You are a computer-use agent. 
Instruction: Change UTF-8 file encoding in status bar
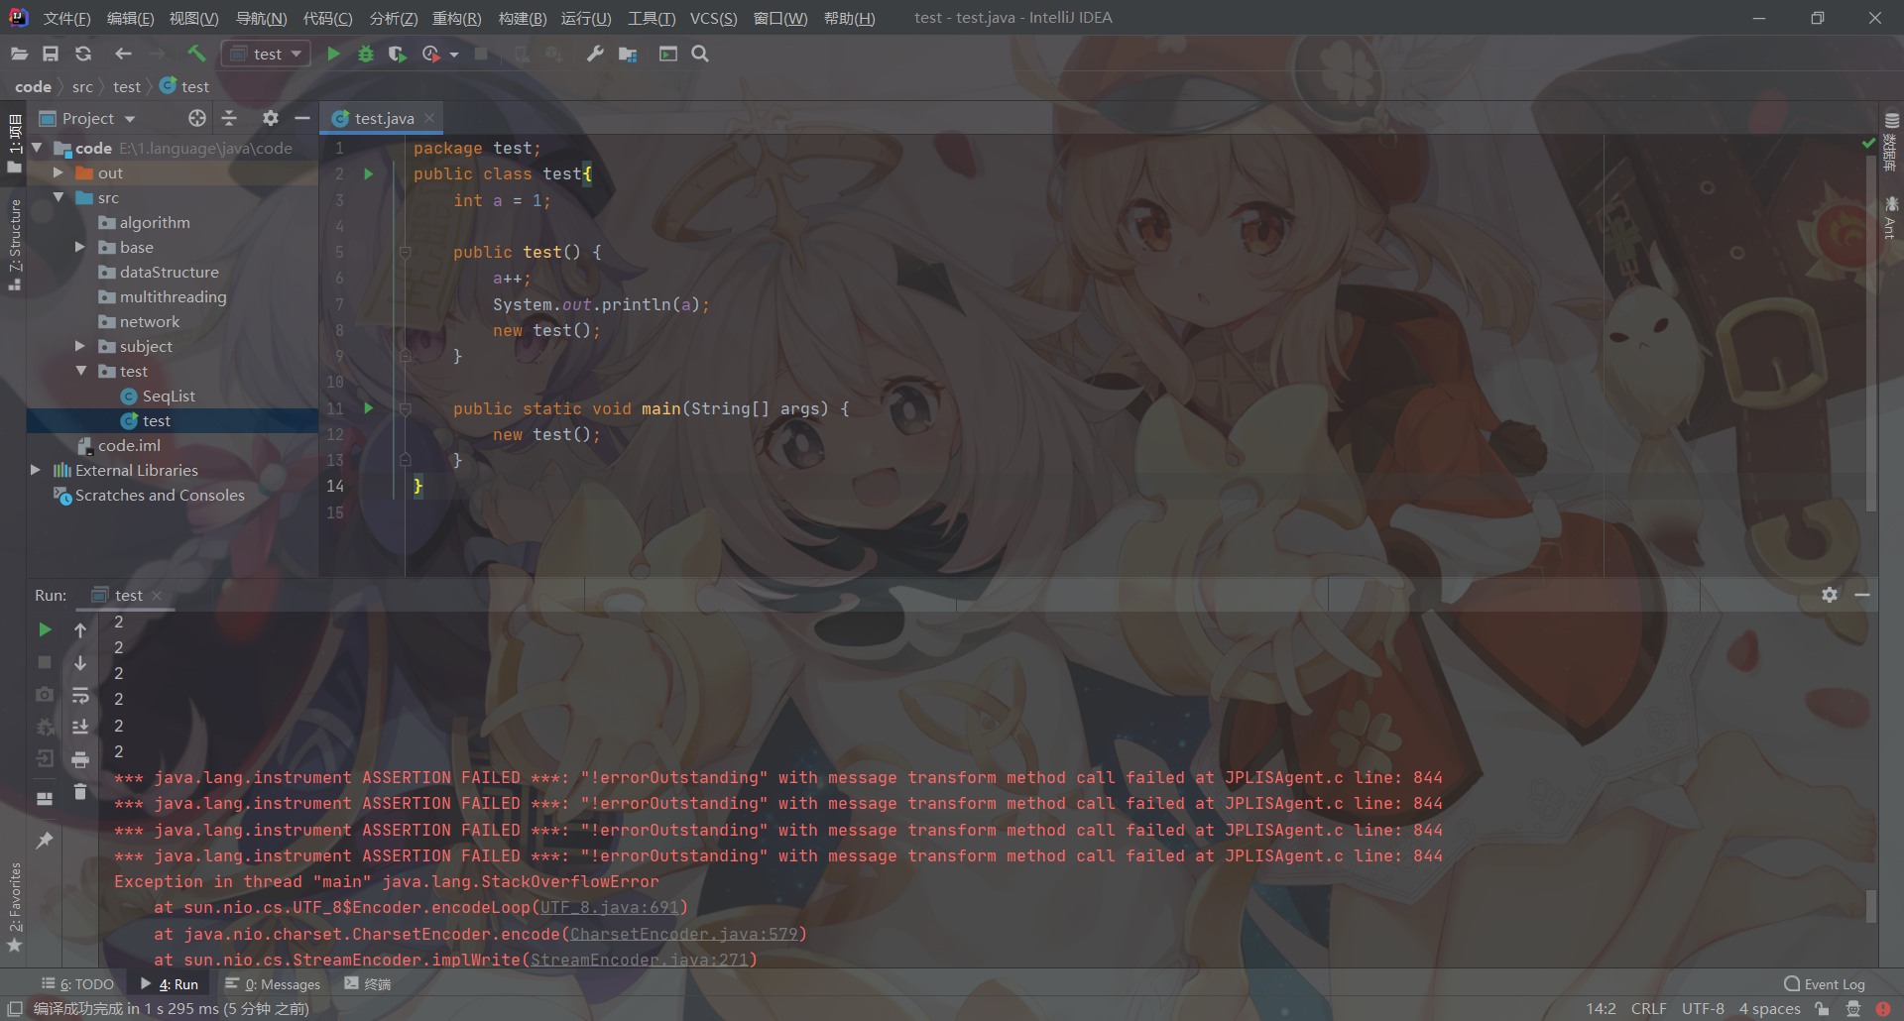1703,1008
